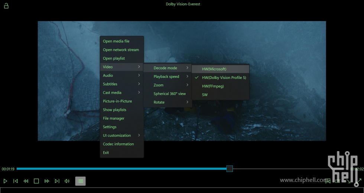The image size is (364, 193).
Task: Click the elapsed time 00:01:19
Action: click(x=8, y=169)
